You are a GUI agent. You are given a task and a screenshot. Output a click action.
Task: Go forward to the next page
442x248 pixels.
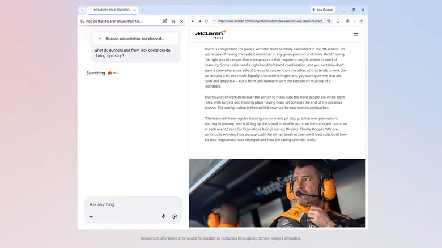199,21
